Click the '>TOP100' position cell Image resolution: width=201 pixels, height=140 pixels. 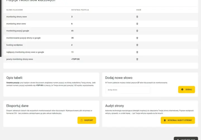click(75, 59)
